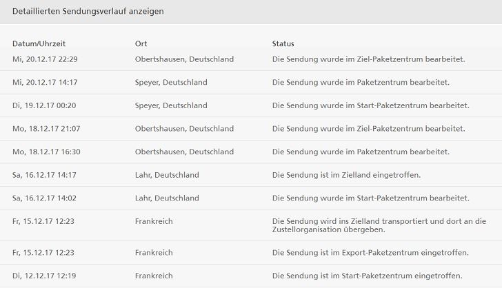Click Obertshausen location in the 22:29 row
Viewport: 502px width, 288px height.
coord(184,59)
